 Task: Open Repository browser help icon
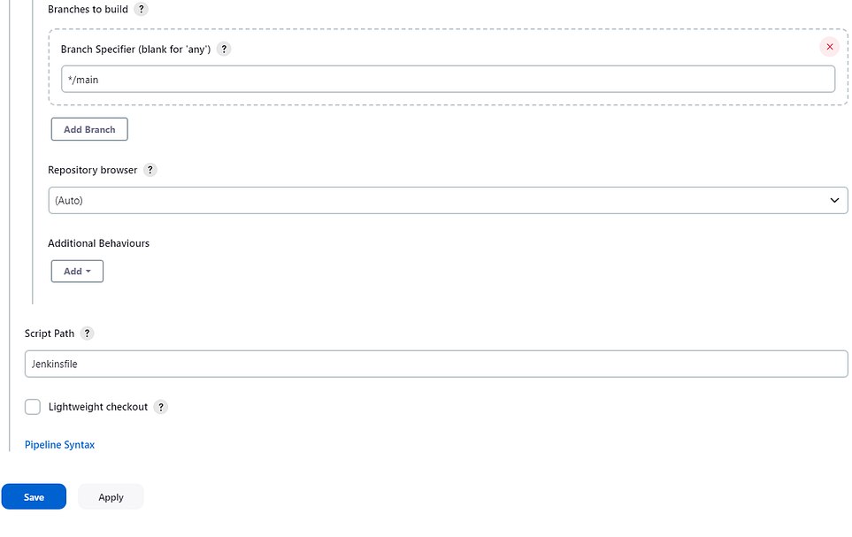point(150,170)
